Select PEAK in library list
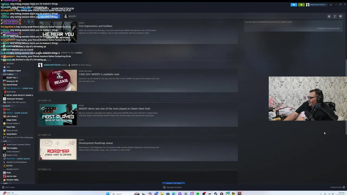 8,173
